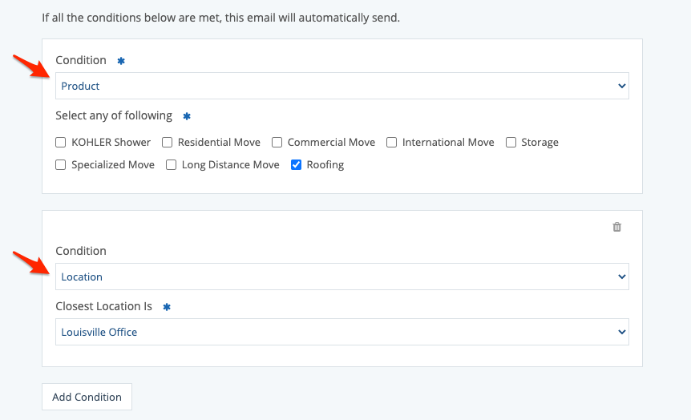Screen dimensions: 691x420
Task: Click the asterisk beside the first Condition label
Action: pyautogui.click(x=121, y=61)
